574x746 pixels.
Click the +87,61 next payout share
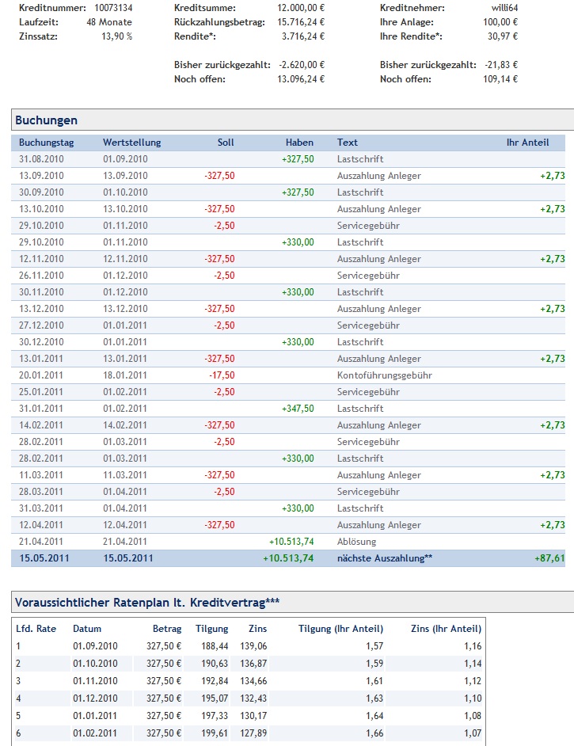coord(549,558)
